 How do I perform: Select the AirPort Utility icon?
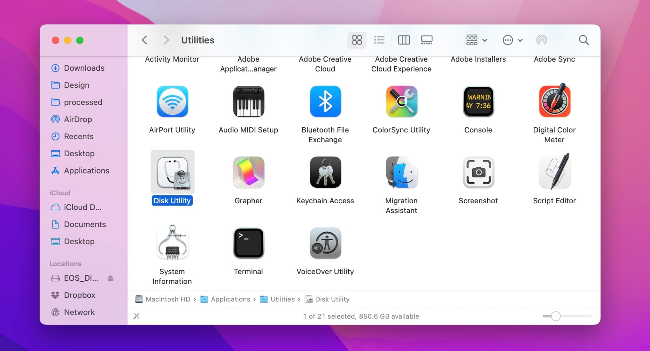172,102
